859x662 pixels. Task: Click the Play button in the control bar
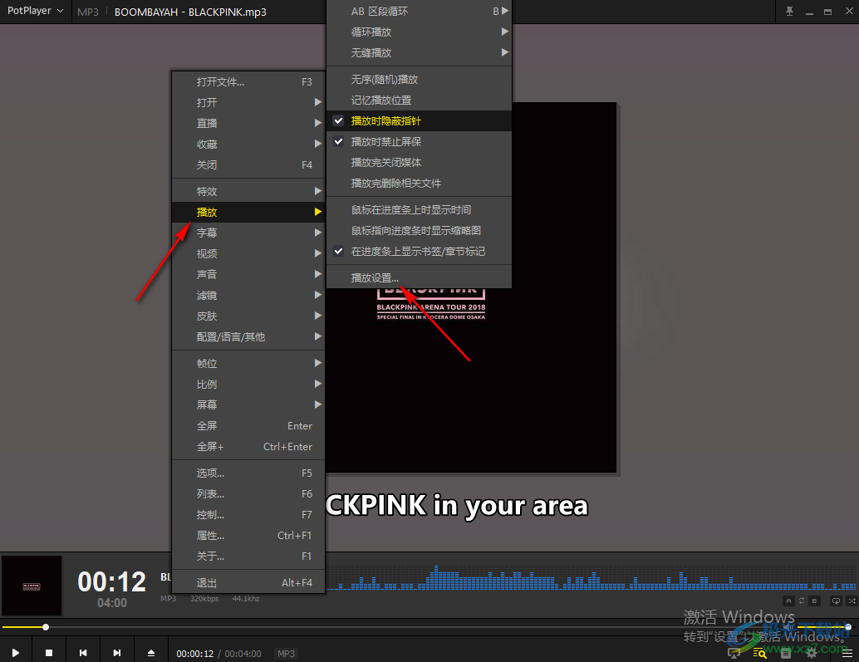(15, 653)
